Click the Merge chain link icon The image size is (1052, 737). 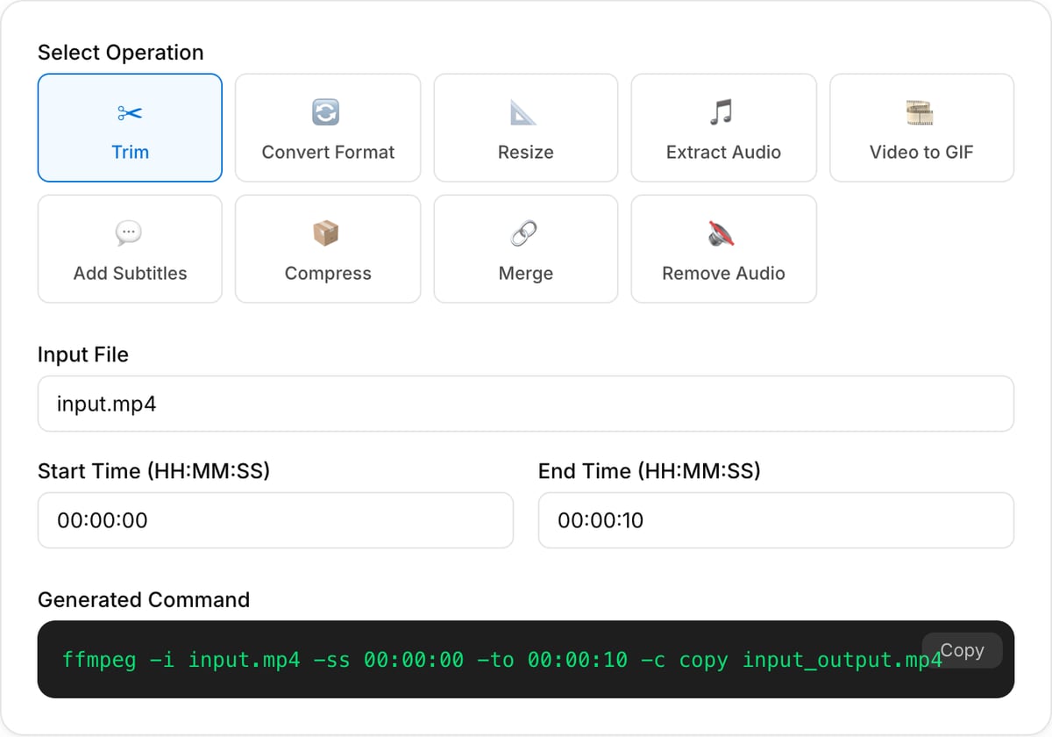(x=524, y=233)
